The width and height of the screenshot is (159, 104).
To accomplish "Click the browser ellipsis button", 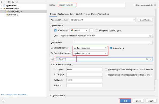I will click(x=91, y=30).
